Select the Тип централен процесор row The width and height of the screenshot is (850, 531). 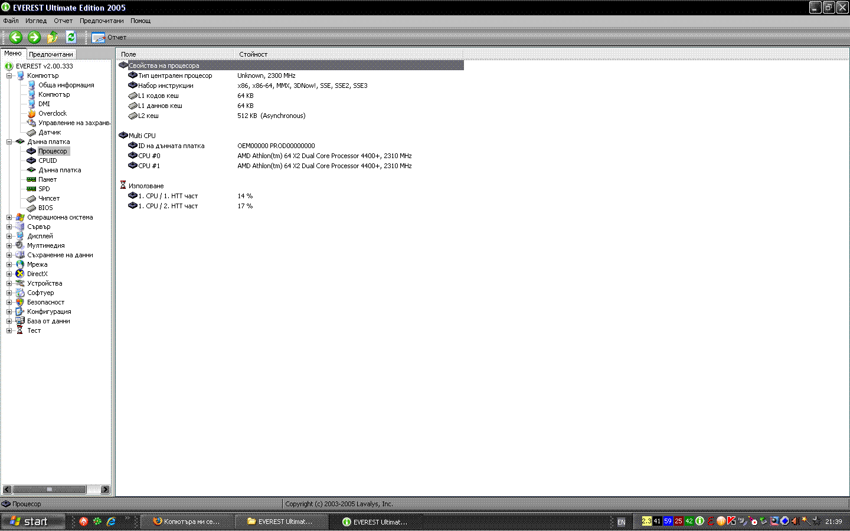[x=291, y=76]
